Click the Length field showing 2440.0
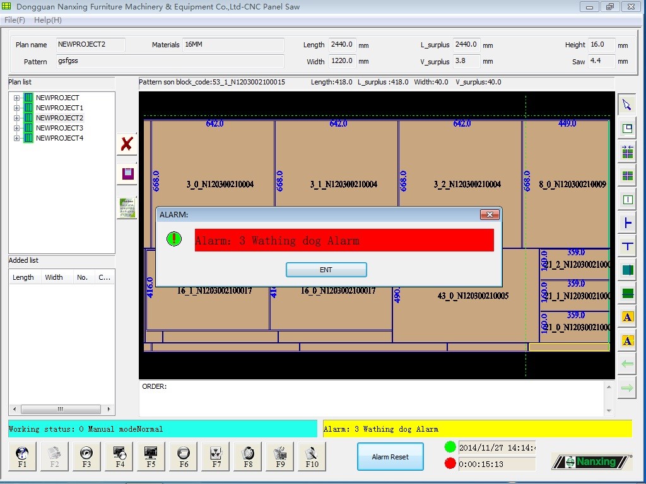Screen dimensions: 646x484 coord(342,45)
